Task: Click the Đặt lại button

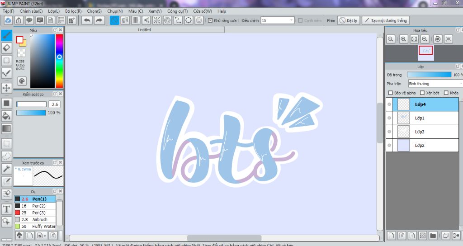Action: tap(349, 20)
